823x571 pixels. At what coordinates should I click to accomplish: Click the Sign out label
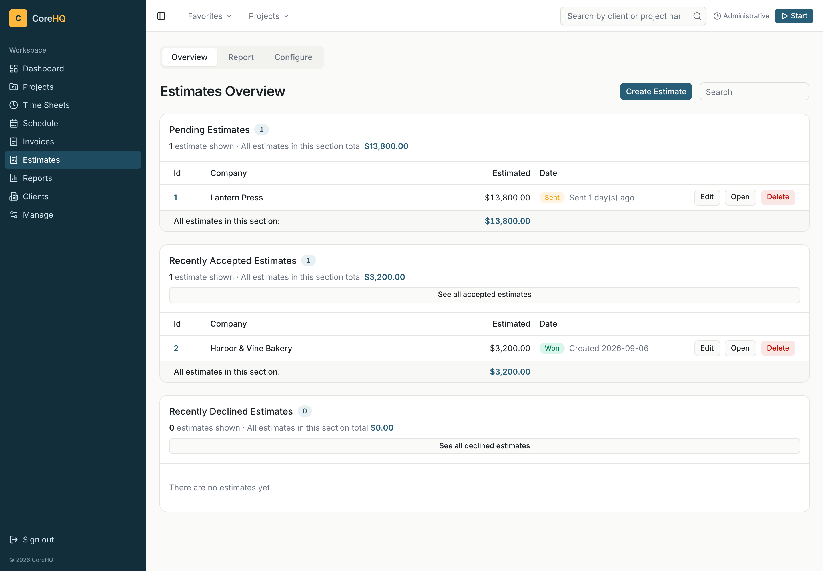(38, 540)
